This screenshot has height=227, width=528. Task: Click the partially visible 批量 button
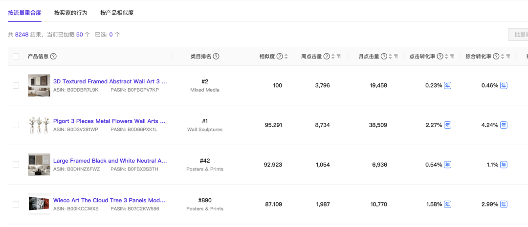click(518, 35)
